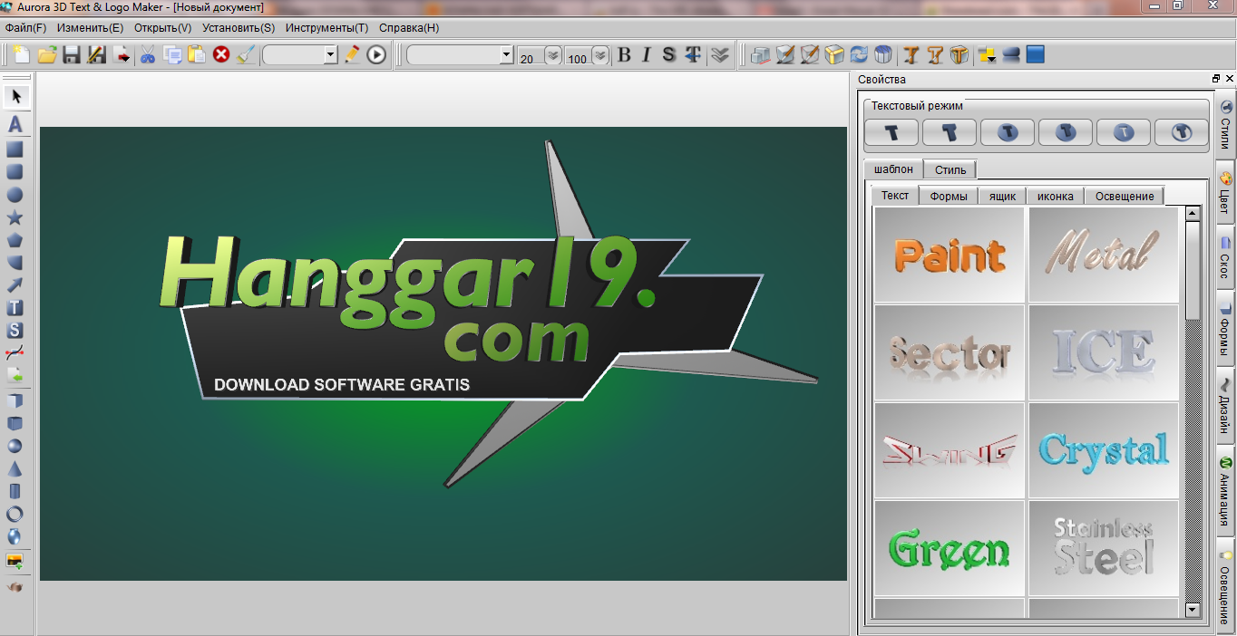Screen dimensions: 1237x636
Task: Select the T button shape tool
Action: click(15, 308)
